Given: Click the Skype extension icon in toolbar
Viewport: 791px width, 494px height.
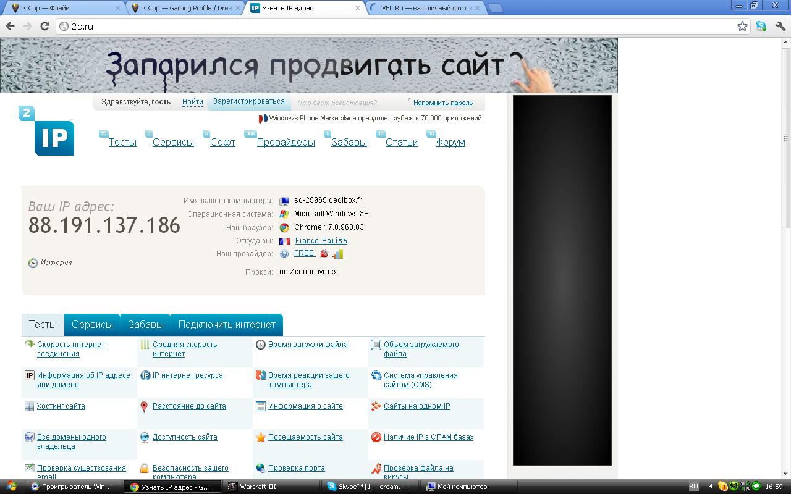Looking at the screenshot, I should tap(761, 26).
